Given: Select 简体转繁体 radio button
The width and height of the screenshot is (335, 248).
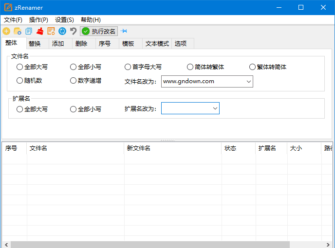Looking at the screenshot, I should pyautogui.click(x=205, y=67).
